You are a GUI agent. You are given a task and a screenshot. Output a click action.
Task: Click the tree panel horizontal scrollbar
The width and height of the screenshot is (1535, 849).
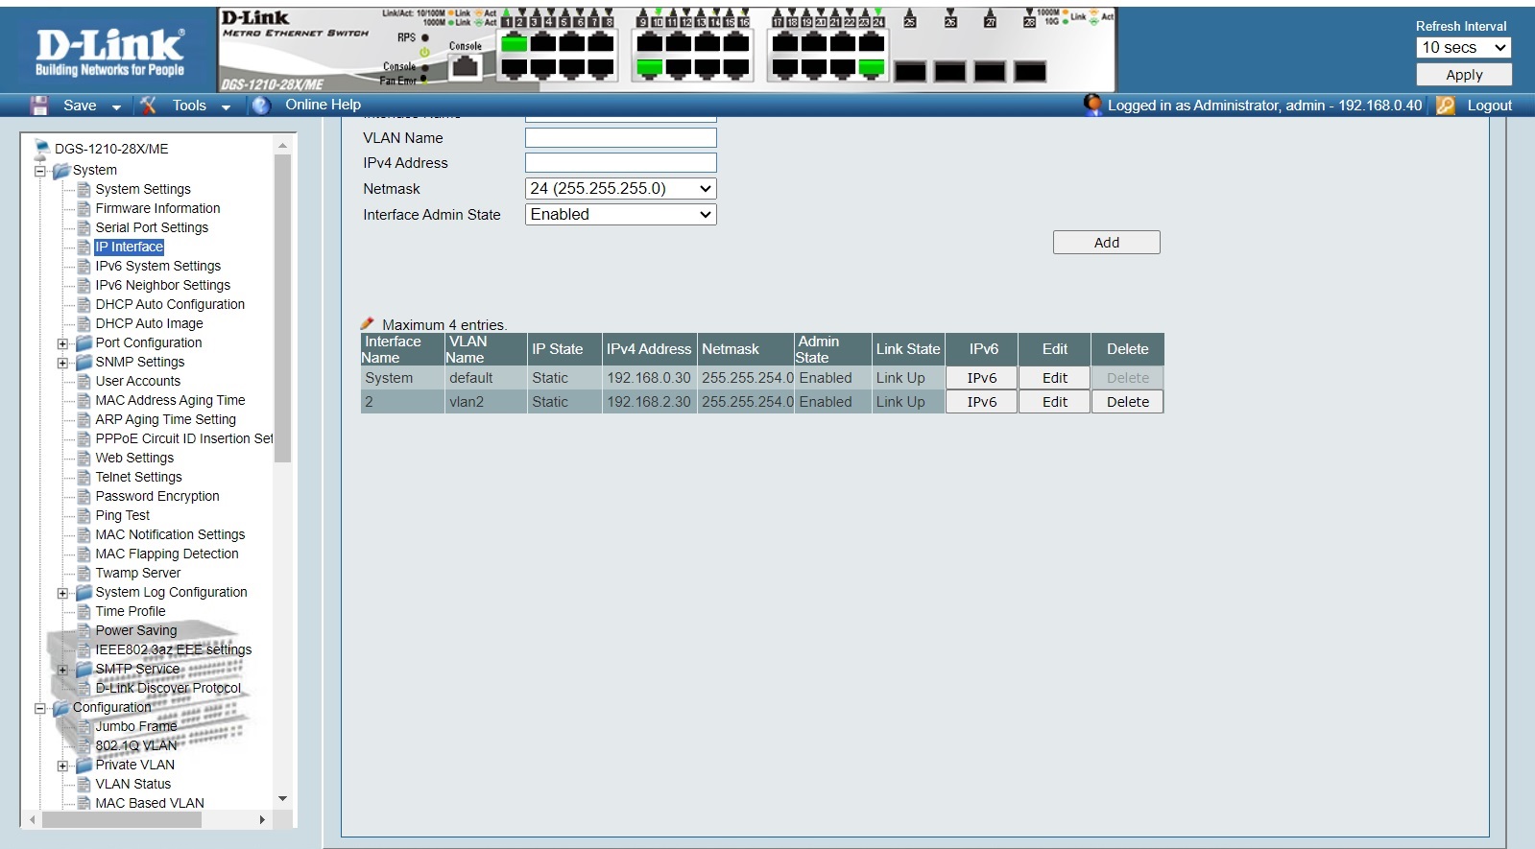tap(123, 820)
